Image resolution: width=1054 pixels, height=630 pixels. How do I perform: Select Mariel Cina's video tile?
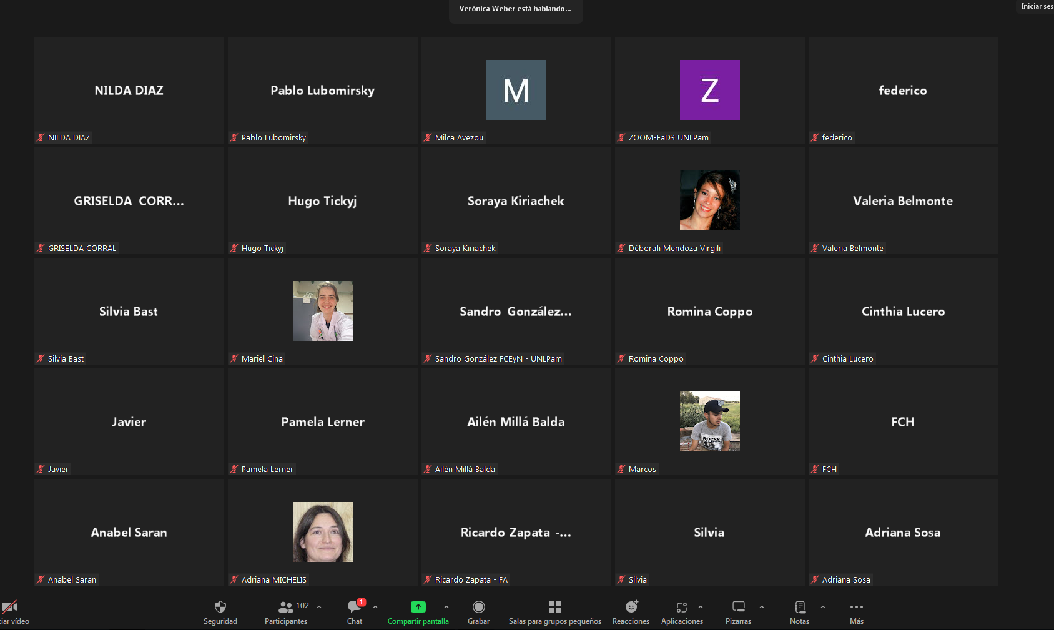323,311
